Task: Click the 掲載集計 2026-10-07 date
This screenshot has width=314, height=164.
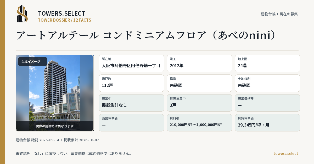Action: (81, 140)
